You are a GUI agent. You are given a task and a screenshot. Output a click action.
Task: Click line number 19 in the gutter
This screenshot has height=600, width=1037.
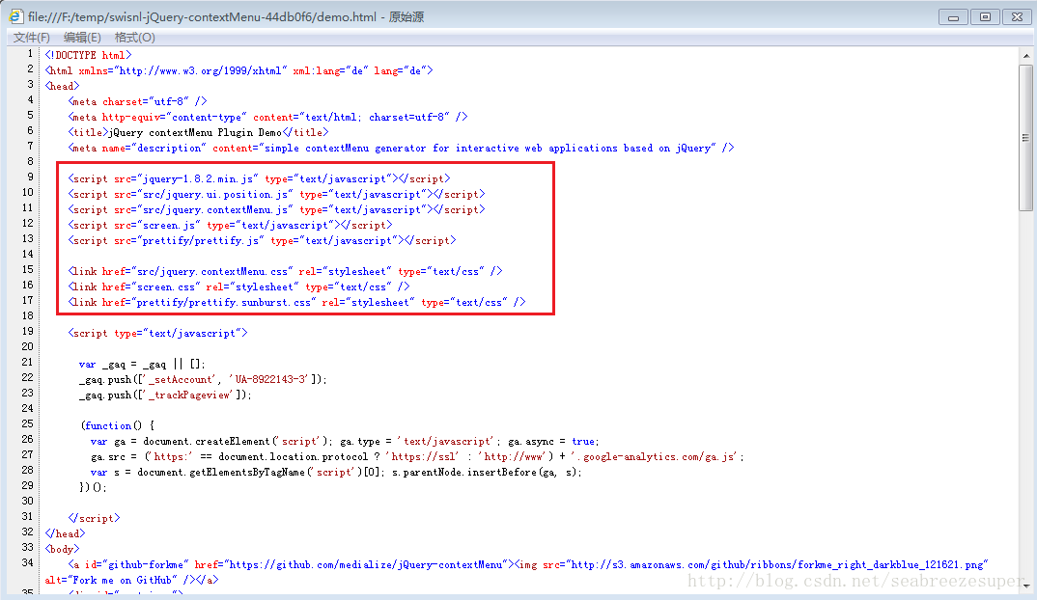point(27,331)
